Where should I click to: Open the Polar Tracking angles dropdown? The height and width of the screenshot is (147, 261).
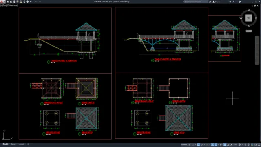coord(204,145)
